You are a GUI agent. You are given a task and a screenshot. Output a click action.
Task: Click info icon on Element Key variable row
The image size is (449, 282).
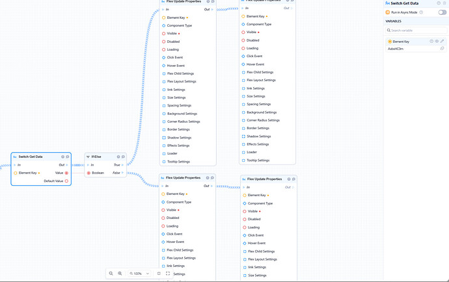tap(431, 42)
